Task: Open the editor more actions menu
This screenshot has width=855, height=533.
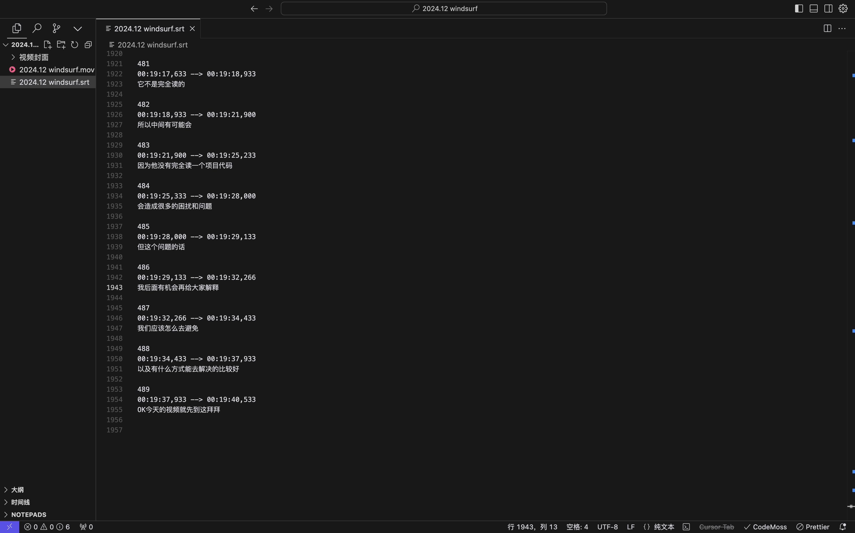Action: click(x=843, y=28)
